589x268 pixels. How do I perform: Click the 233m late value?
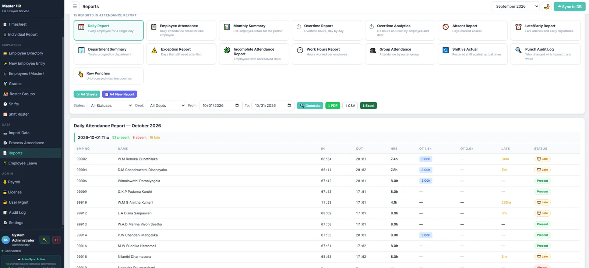click(506, 203)
